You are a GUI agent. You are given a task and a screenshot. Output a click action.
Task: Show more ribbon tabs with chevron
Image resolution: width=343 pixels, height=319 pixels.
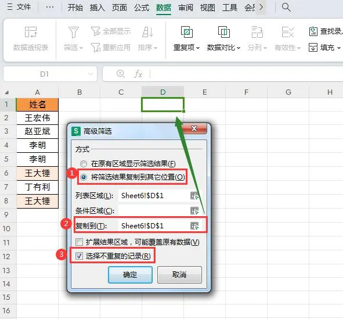tap(261, 7)
